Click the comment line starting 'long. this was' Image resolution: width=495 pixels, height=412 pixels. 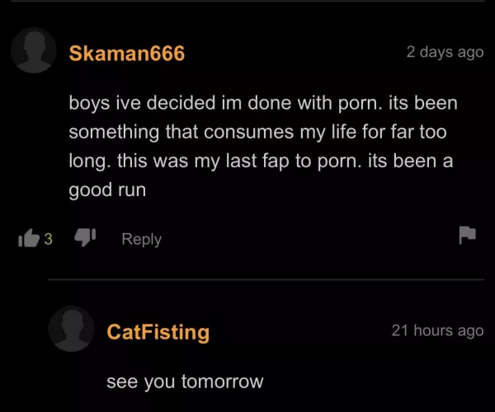click(261, 161)
